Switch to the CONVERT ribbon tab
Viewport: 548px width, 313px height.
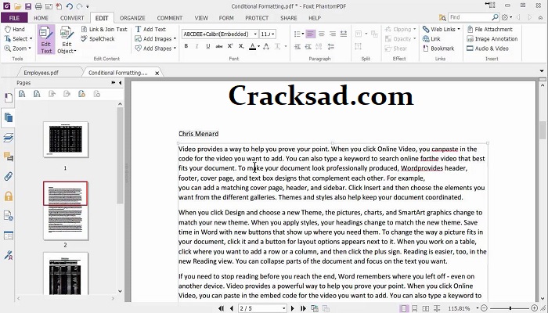(x=72, y=18)
